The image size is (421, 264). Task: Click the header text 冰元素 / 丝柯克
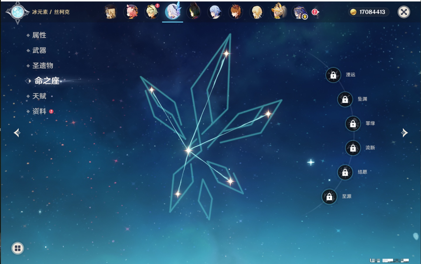click(51, 12)
